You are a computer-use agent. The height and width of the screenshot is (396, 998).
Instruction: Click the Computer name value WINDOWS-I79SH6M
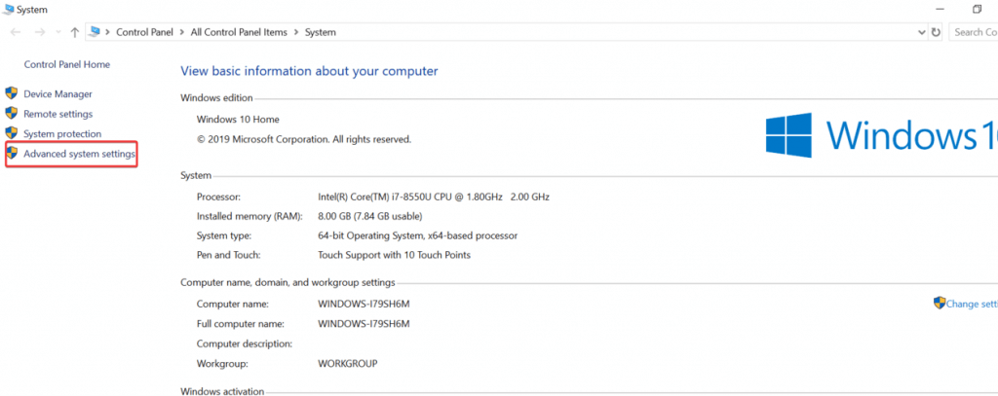pyautogui.click(x=364, y=304)
